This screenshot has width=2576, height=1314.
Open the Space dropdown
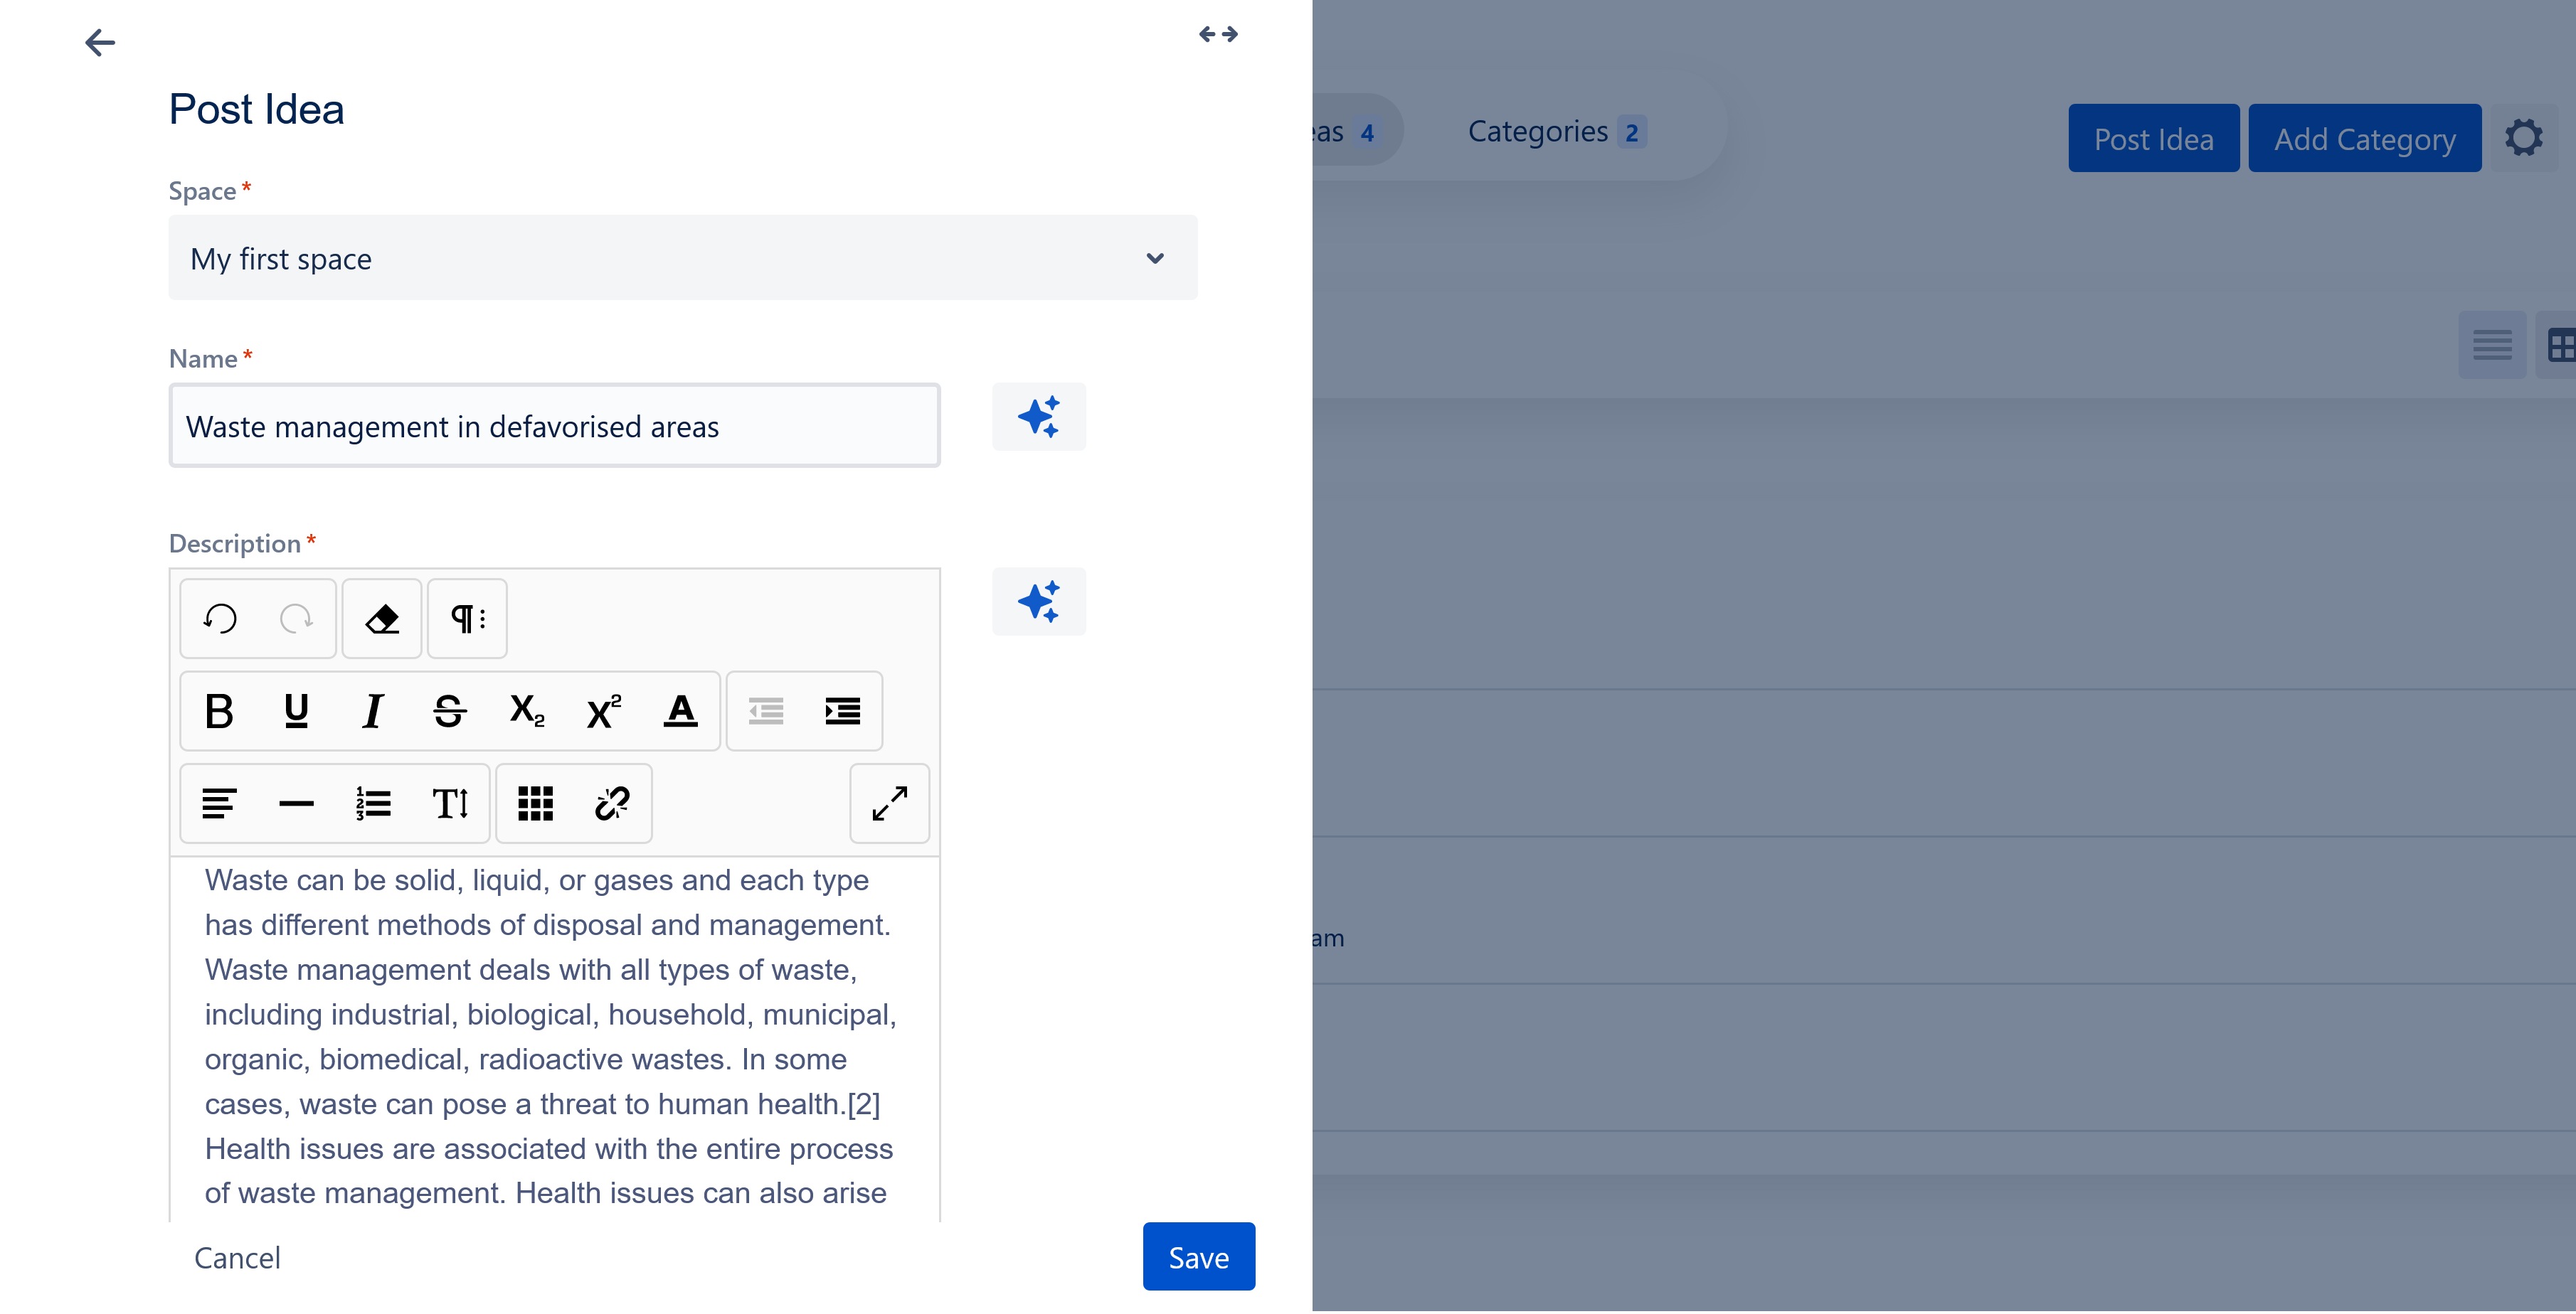(x=682, y=259)
